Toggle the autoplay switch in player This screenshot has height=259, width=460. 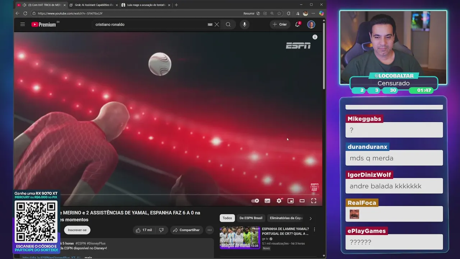(255, 201)
